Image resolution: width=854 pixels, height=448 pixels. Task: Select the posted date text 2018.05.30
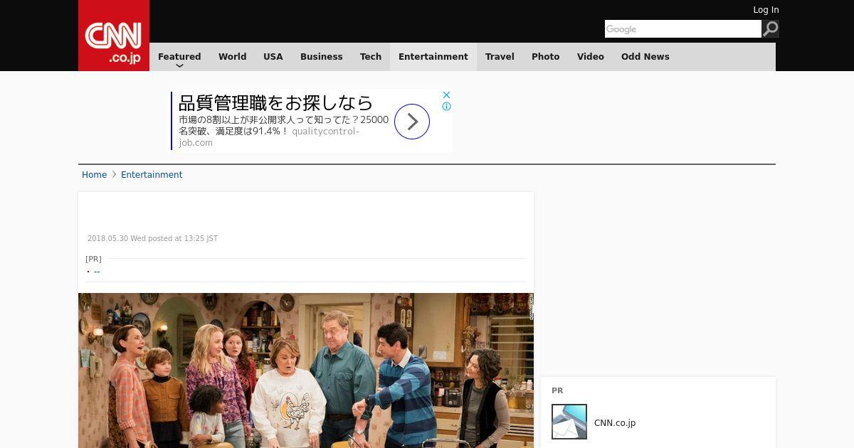pyautogui.click(x=107, y=239)
